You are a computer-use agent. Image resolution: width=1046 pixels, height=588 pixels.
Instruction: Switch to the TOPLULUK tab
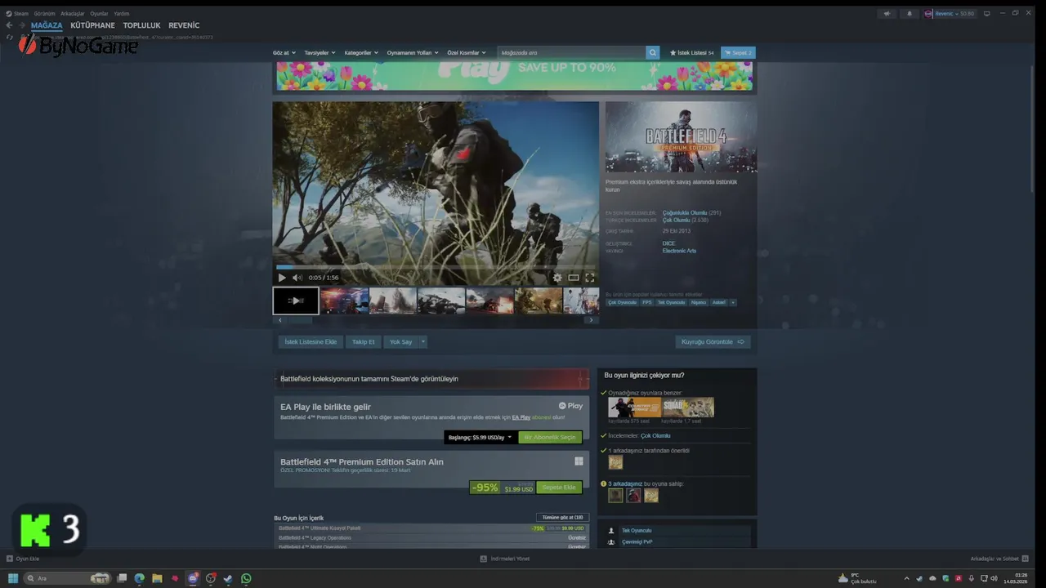(x=141, y=25)
